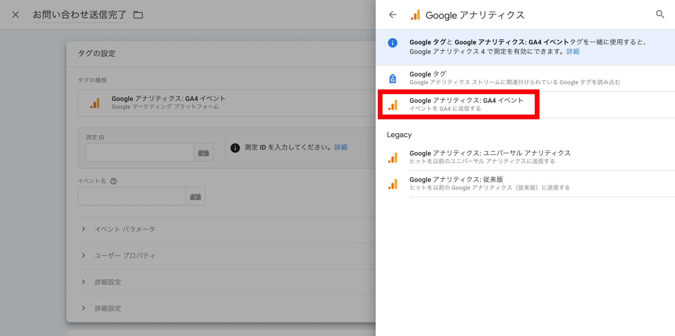
Task: Click the Google タグ icon
Action: [393, 78]
